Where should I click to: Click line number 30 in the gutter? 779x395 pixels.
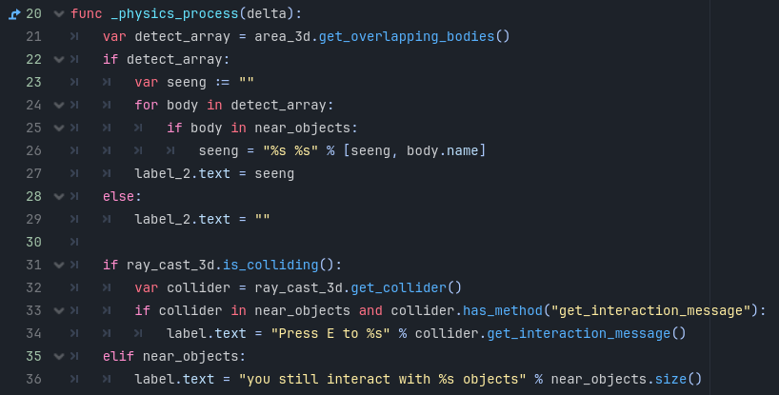click(34, 242)
